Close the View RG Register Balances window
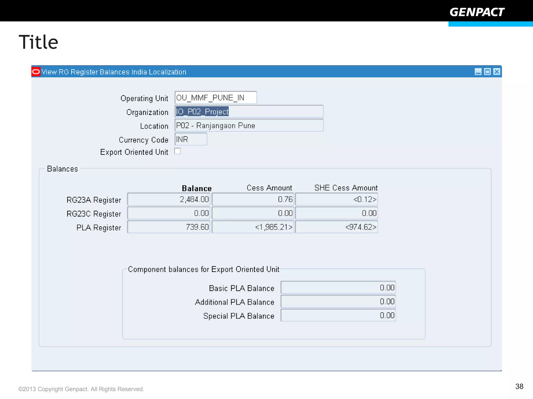This screenshot has width=533, height=399. coord(497,72)
